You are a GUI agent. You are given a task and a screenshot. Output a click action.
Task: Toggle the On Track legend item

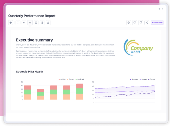point(80,79)
